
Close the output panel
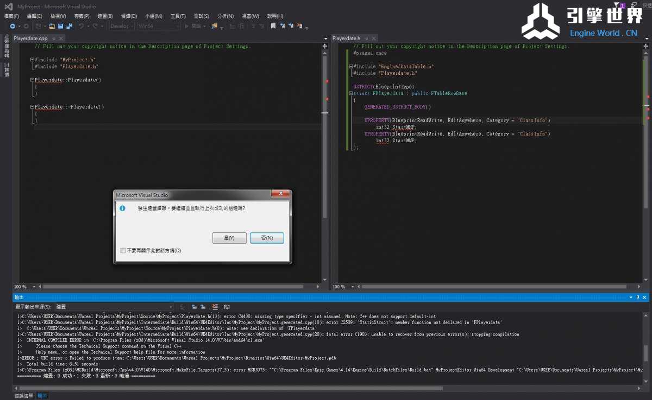coord(645,297)
